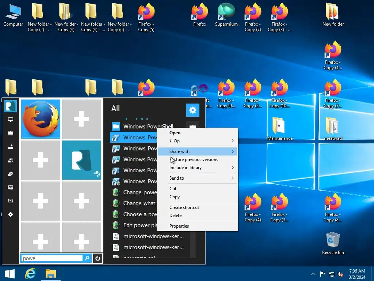Screen dimensions: 374x281
Task: Open the Firefox - Copy (8... desktop shortcut
Action: coord(333,208)
